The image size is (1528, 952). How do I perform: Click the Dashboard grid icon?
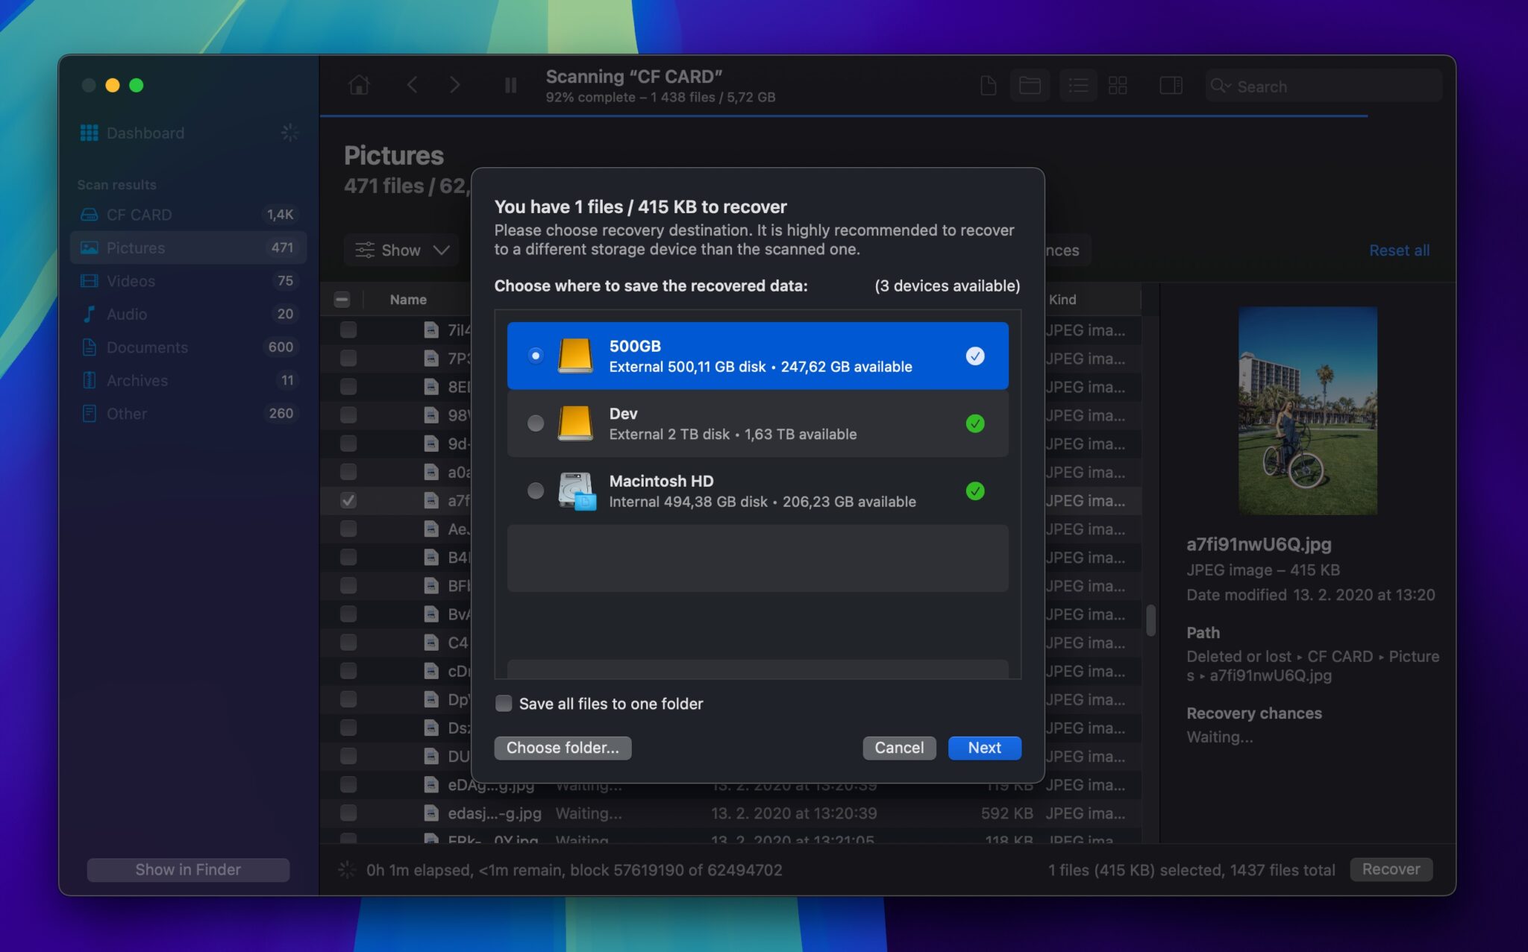coord(89,133)
